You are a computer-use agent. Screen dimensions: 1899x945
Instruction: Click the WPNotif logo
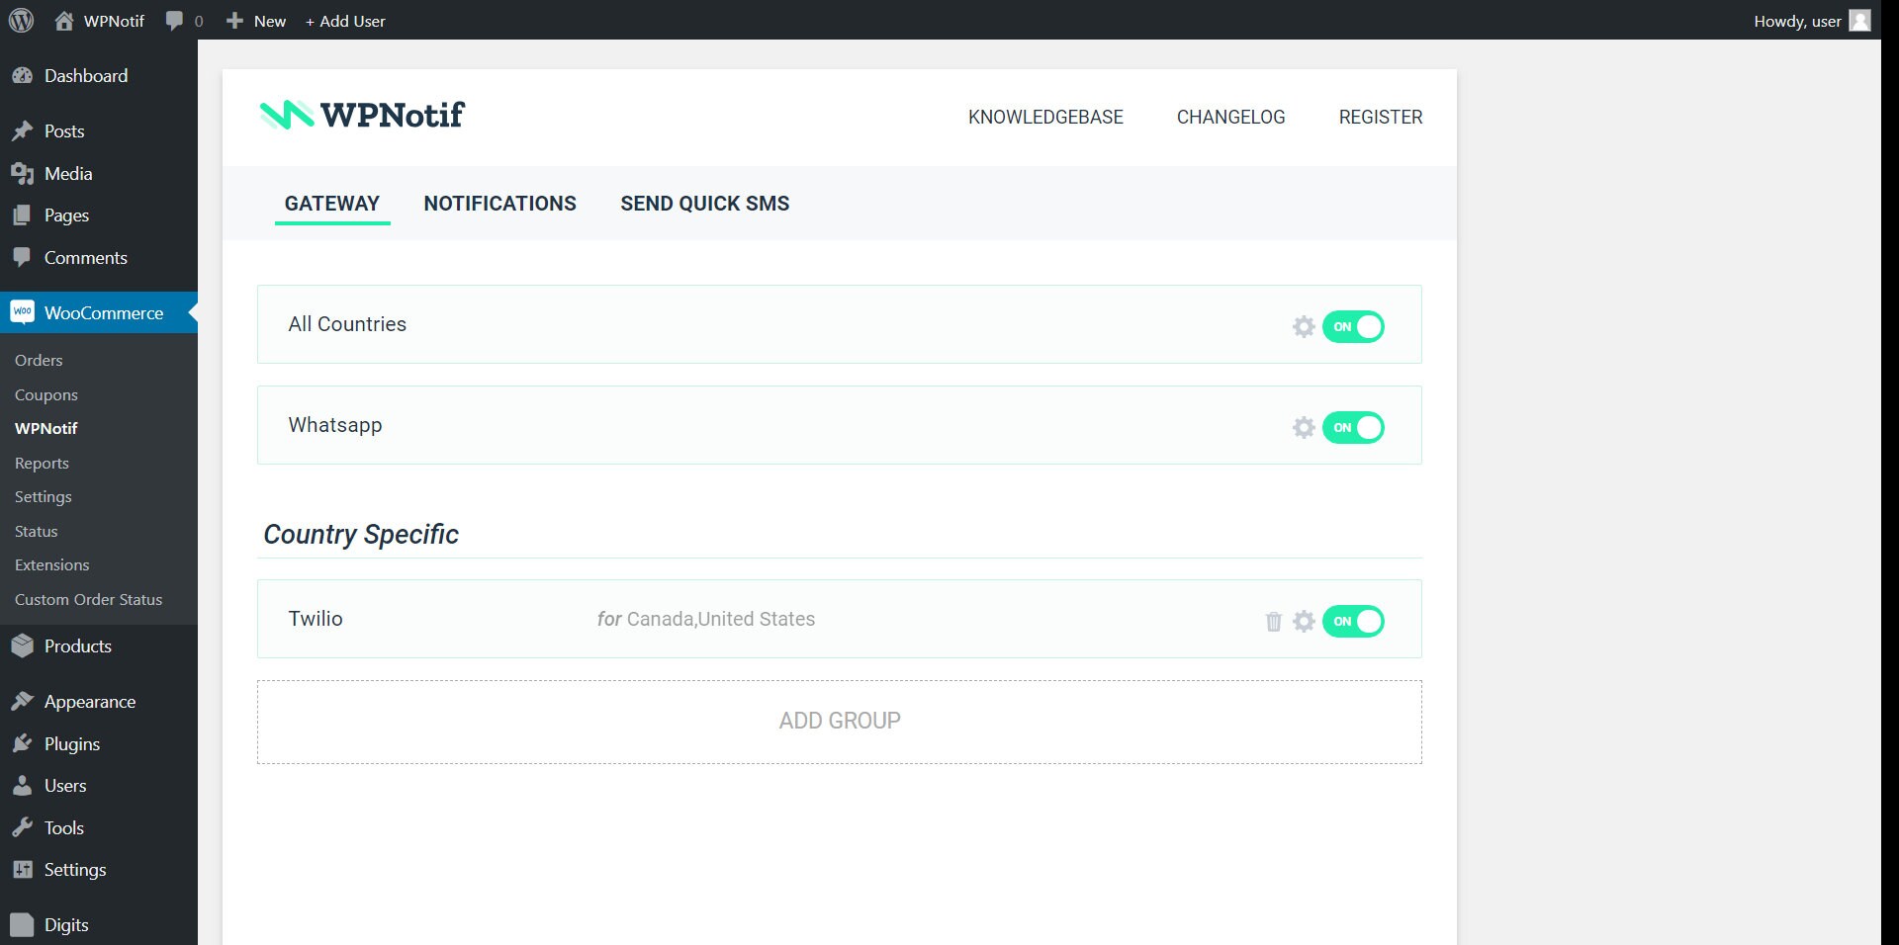(x=361, y=115)
